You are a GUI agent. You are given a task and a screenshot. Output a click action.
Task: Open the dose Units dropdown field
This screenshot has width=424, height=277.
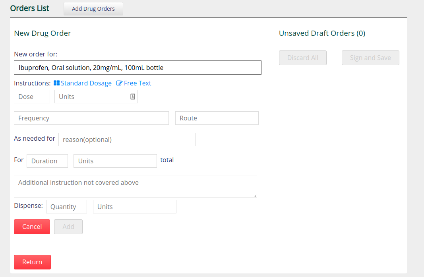click(x=96, y=97)
